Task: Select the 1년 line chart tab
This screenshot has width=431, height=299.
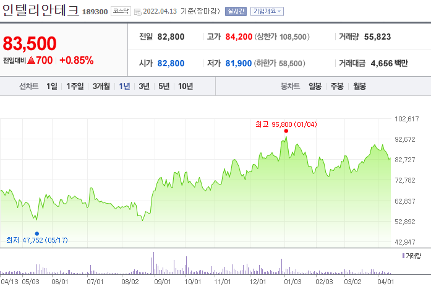Action: click(124, 87)
